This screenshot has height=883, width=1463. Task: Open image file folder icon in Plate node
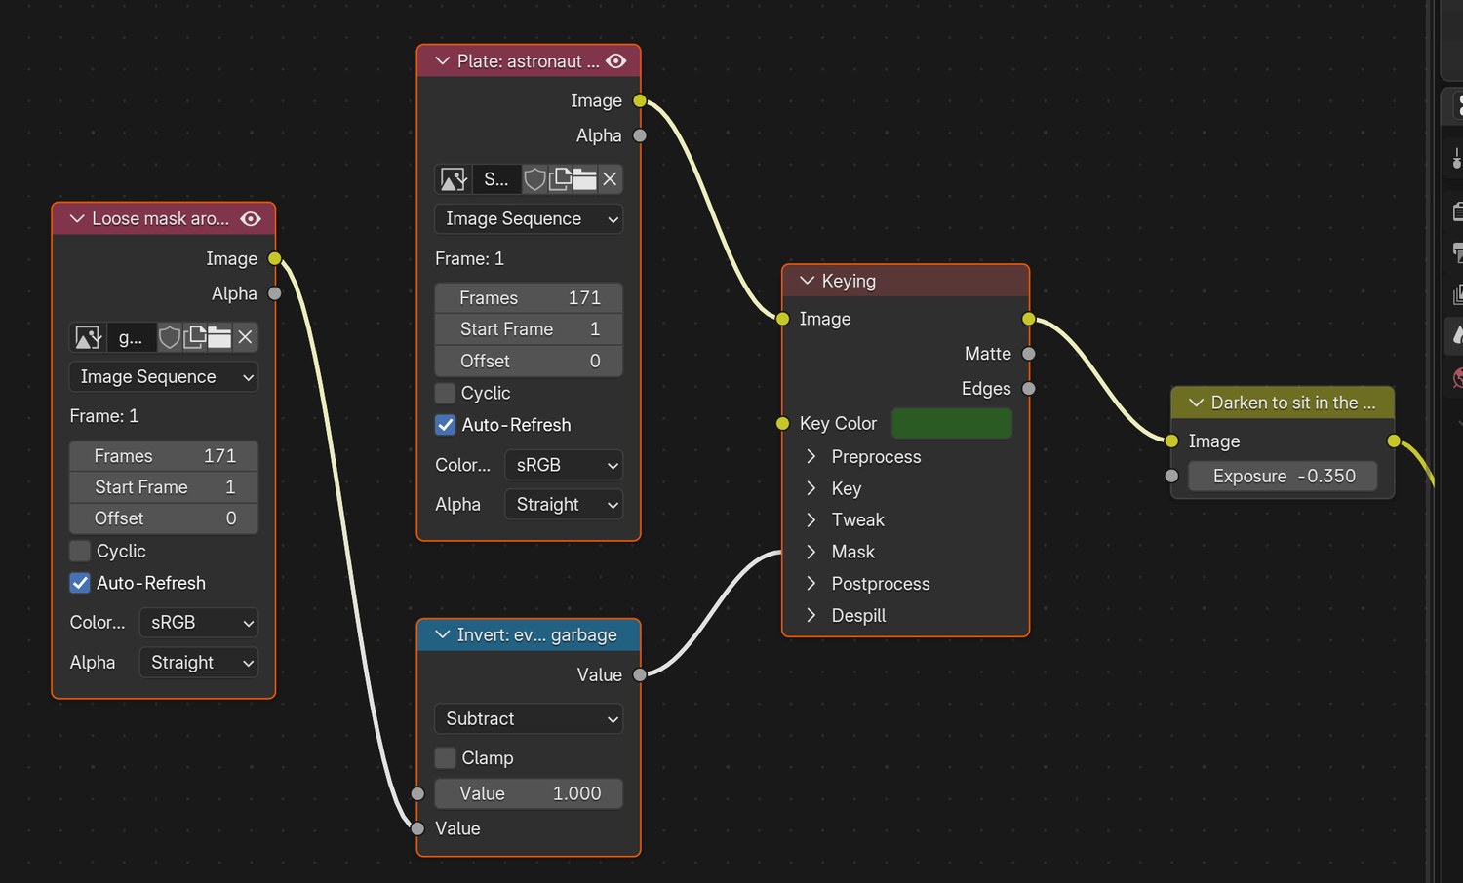click(x=584, y=179)
